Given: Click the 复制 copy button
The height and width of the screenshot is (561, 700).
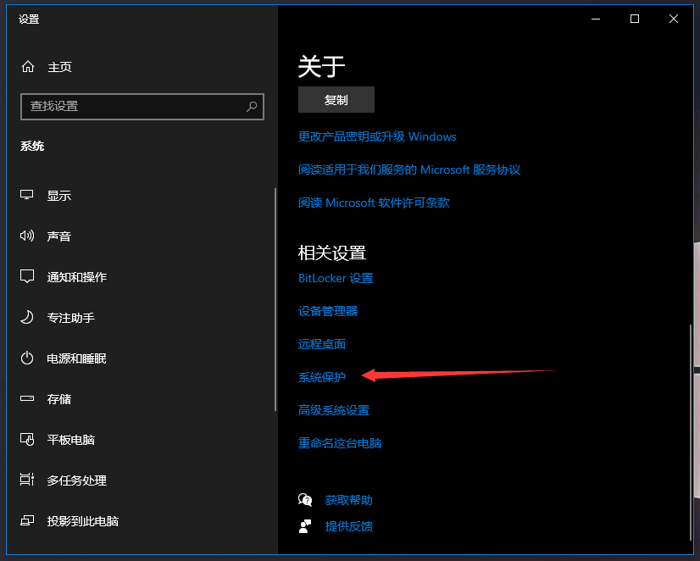Looking at the screenshot, I should pos(336,100).
